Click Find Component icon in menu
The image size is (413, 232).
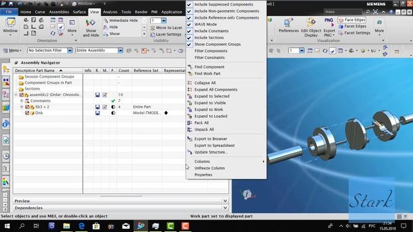click(190, 67)
